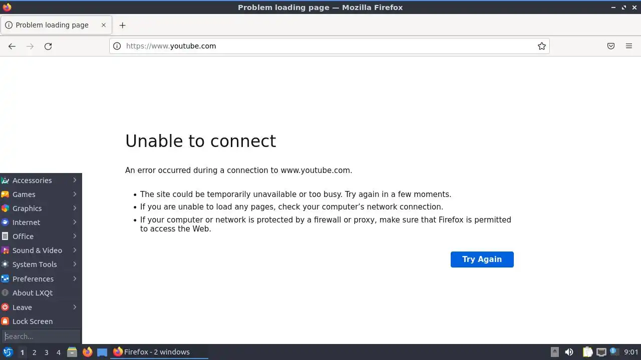
Task: Open the network connection tray icon
Action: pos(601,352)
